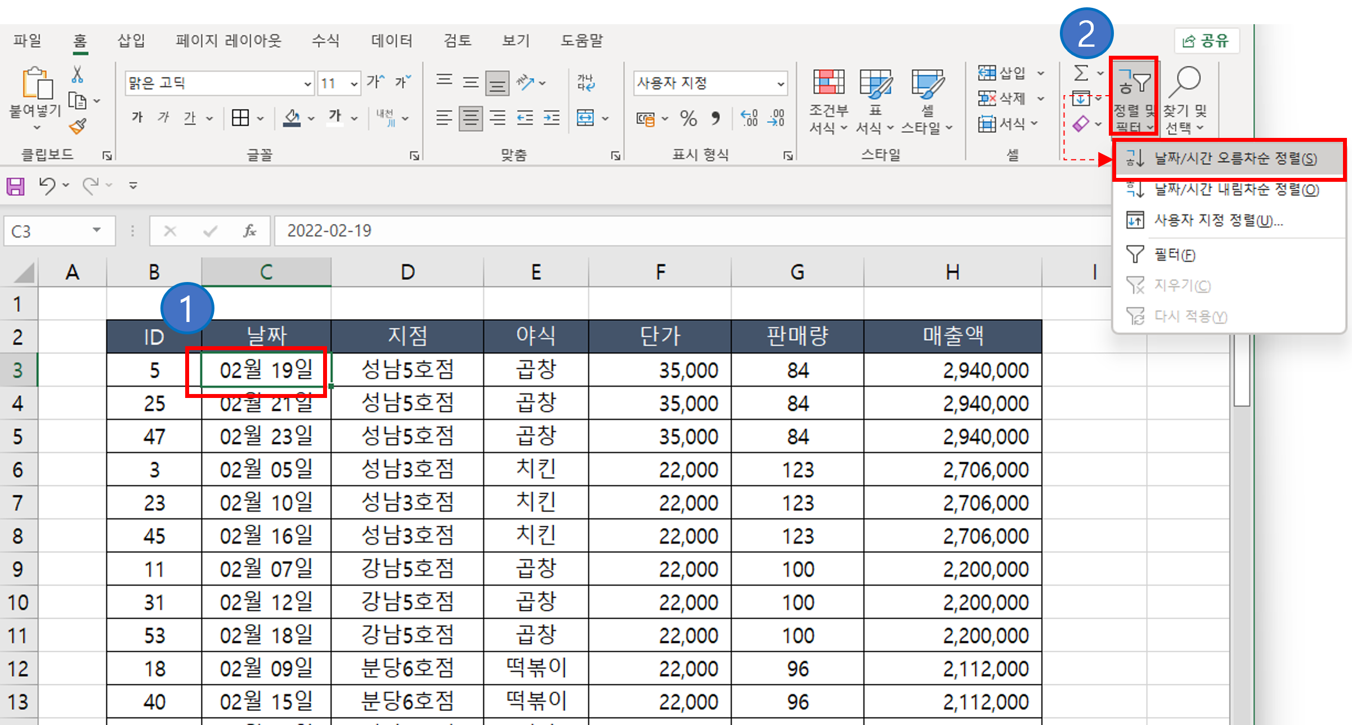Apply percent style with the % icon

[688, 118]
